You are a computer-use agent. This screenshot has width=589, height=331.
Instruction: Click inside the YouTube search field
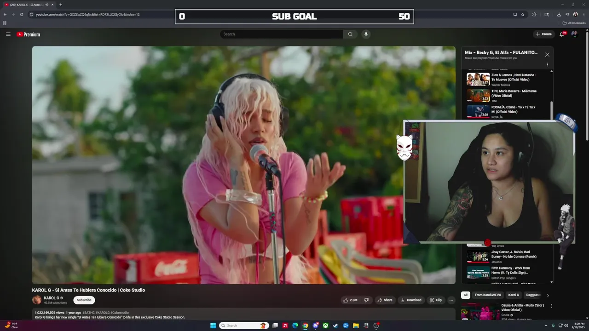(282, 34)
